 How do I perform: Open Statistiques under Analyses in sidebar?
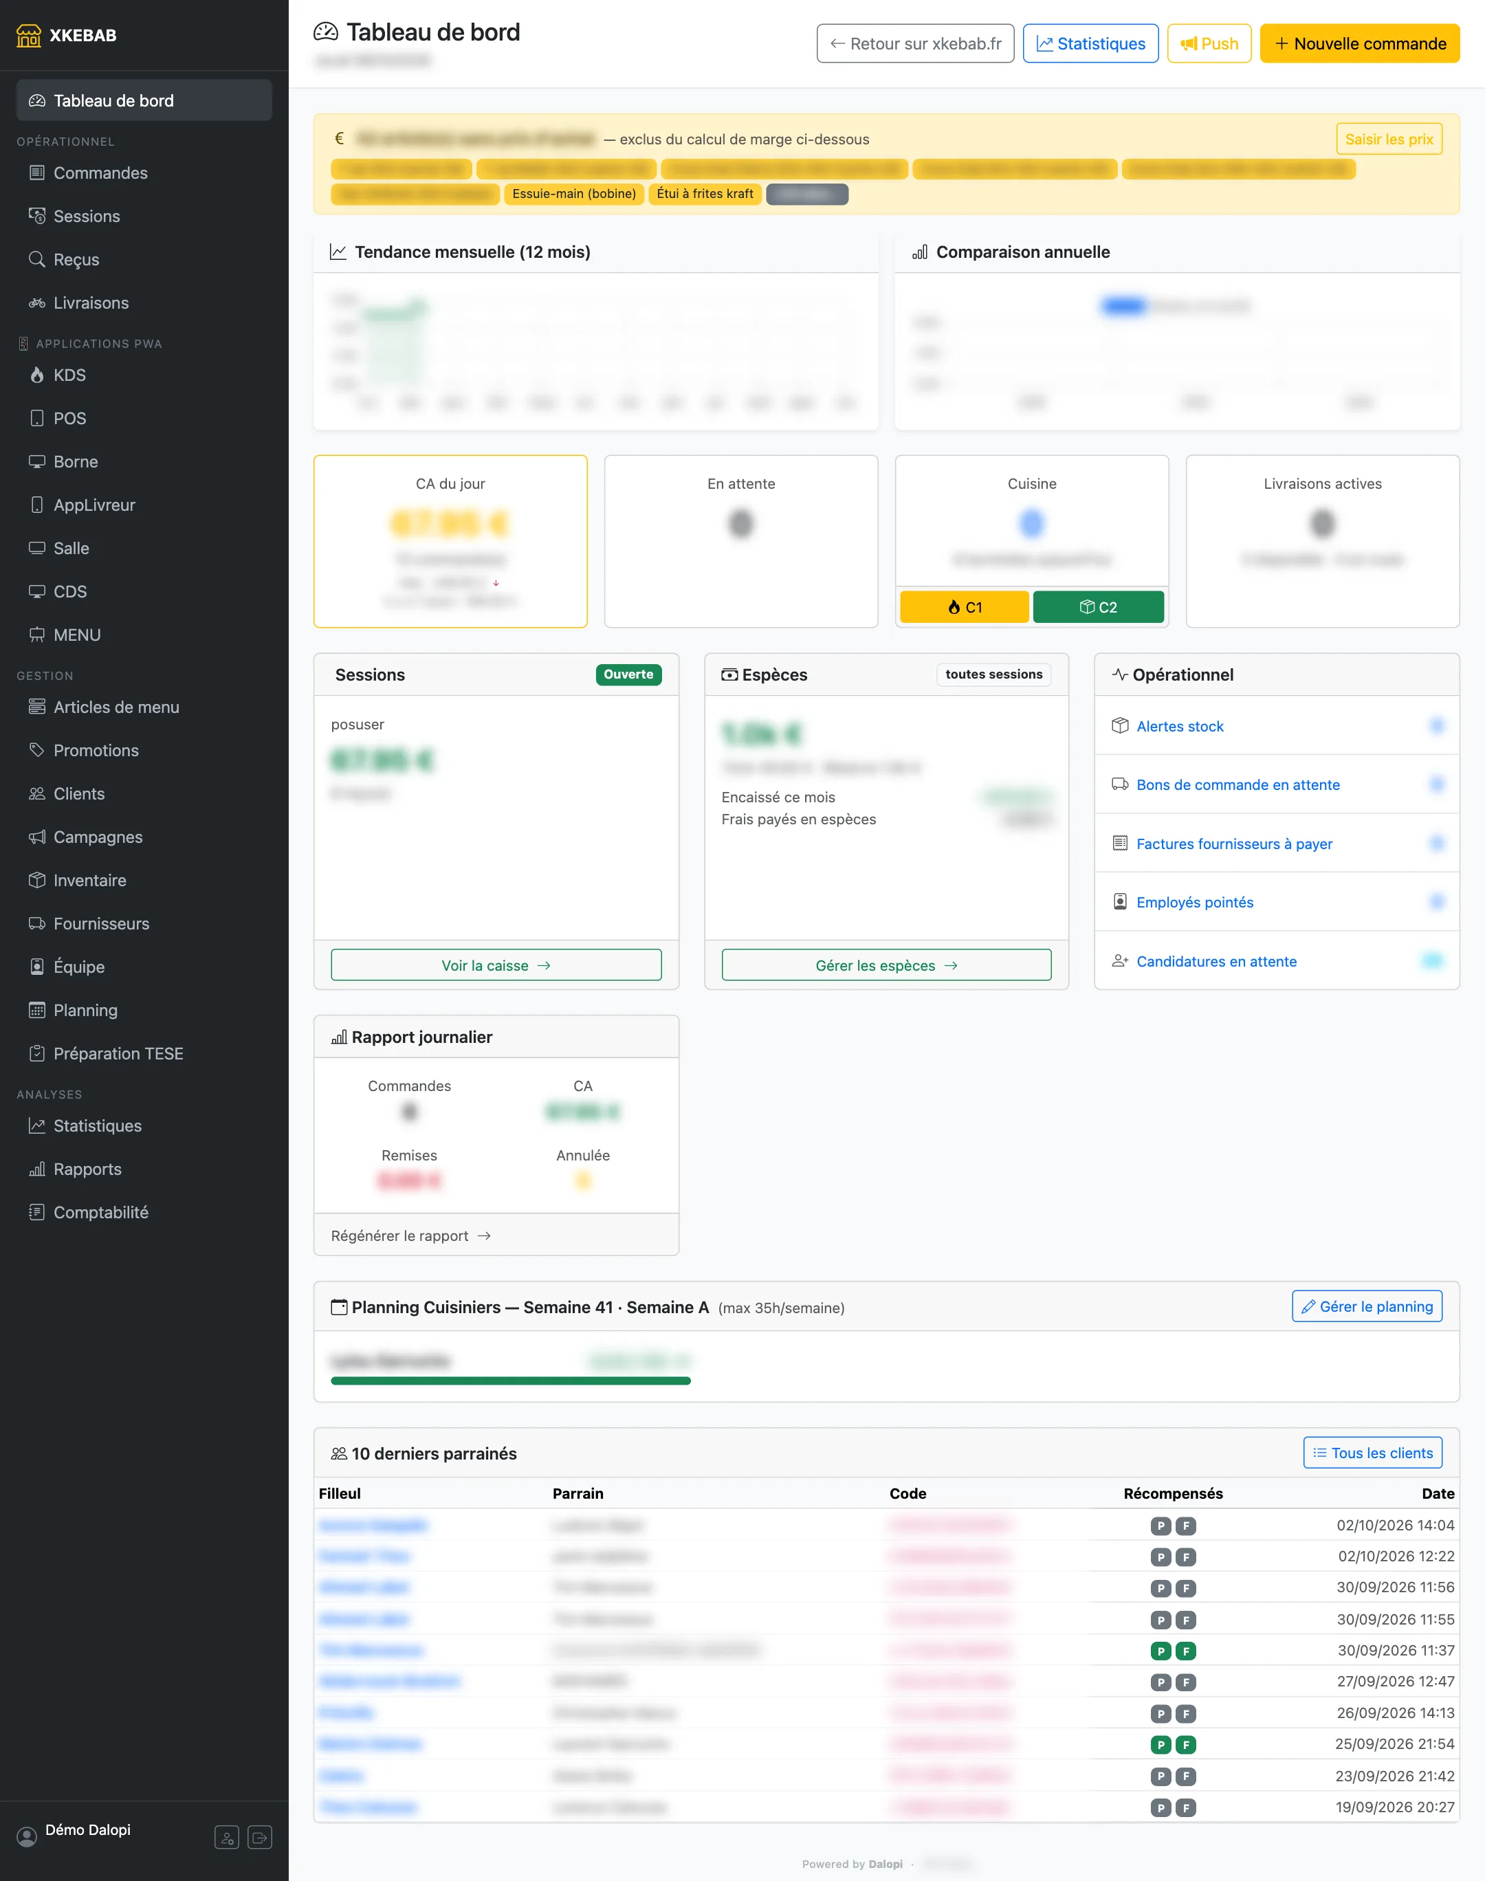[x=144, y=1125]
